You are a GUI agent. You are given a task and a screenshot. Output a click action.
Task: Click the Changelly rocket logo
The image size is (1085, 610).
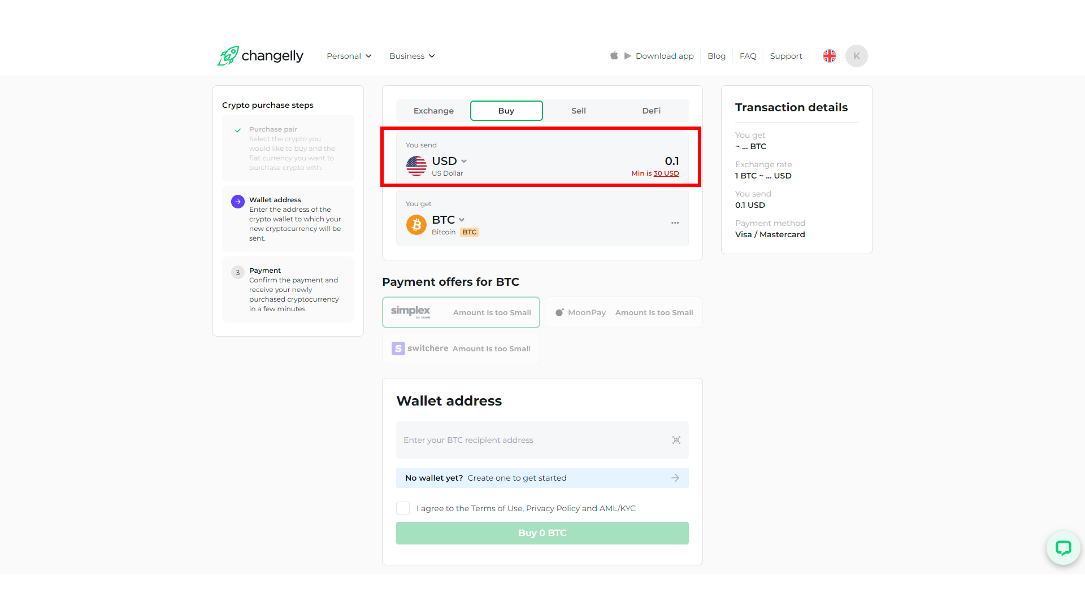point(228,56)
